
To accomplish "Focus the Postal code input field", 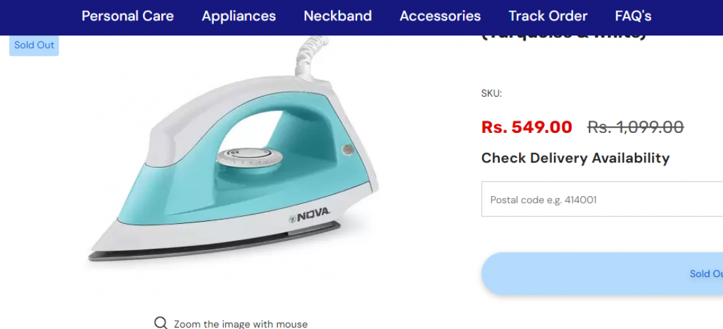I will pos(602,199).
